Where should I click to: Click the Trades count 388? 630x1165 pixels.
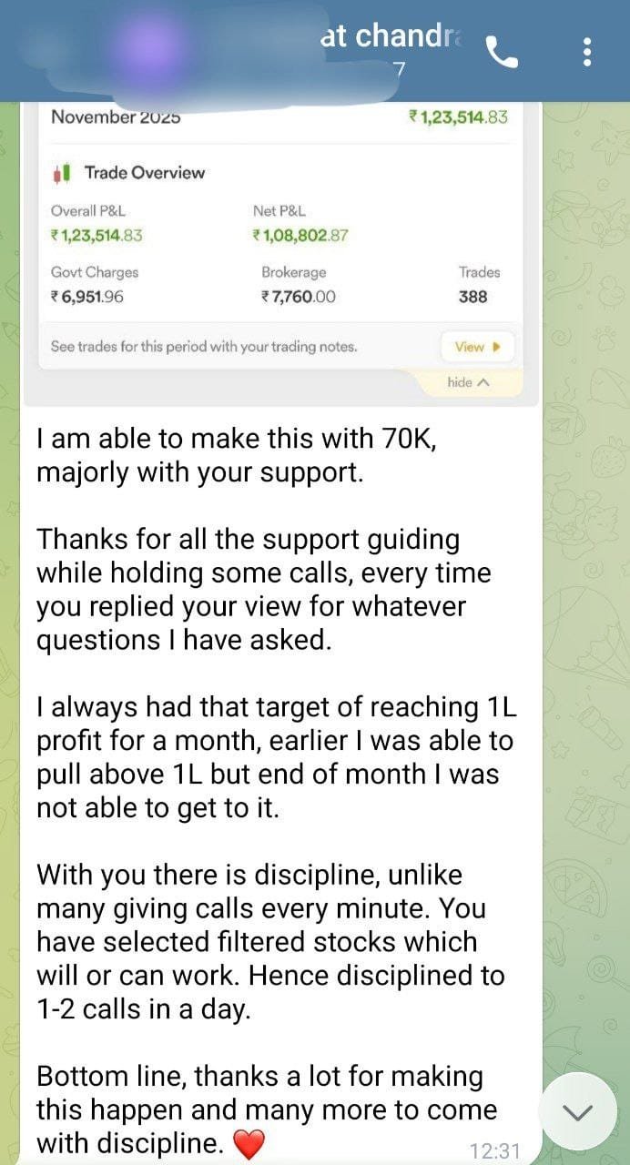coord(473,297)
